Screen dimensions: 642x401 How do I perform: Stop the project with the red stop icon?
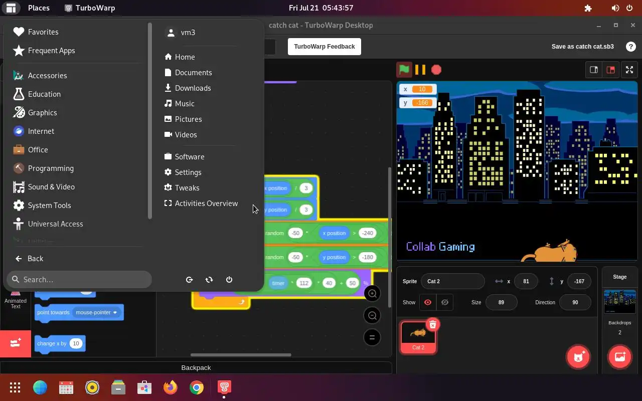[x=436, y=70]
